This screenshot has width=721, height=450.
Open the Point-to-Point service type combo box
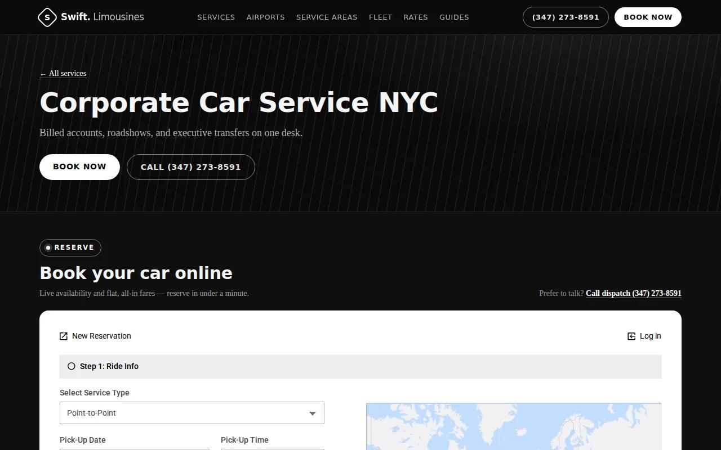tap(192, 413)
